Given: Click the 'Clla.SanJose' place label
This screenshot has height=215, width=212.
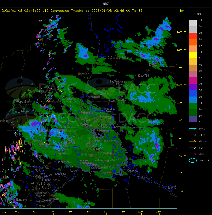Looking at the screenshot, I should 116,81.
